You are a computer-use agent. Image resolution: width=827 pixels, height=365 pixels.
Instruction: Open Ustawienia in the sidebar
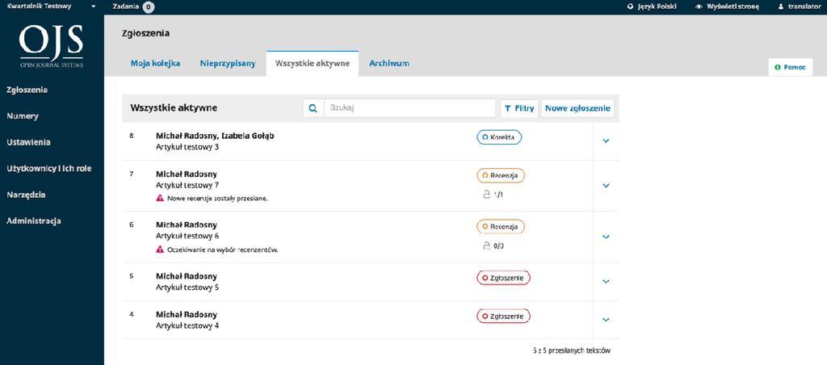point(28,142)
